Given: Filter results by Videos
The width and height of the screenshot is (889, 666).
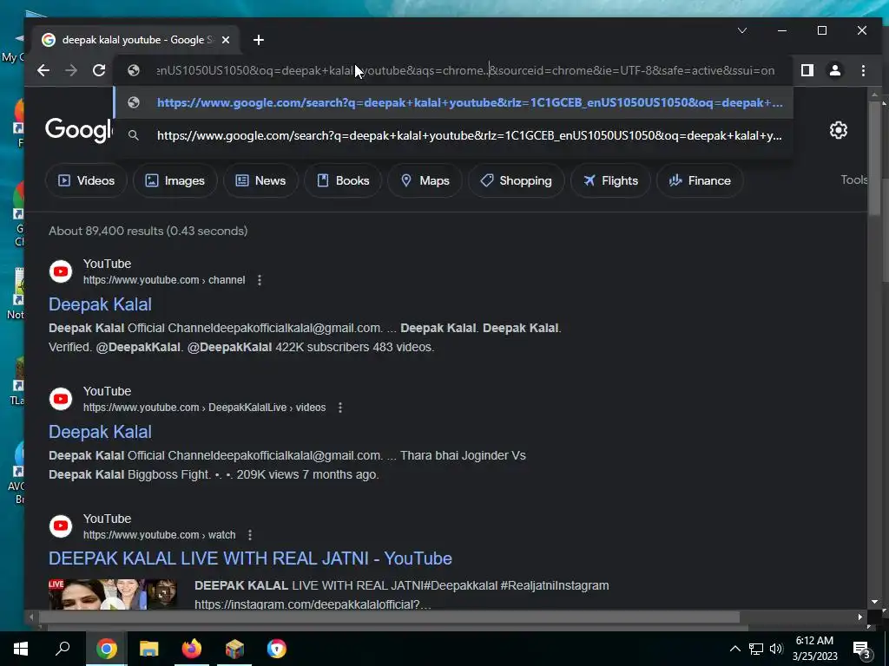Looking at the screenshot, I should point(86,180).
